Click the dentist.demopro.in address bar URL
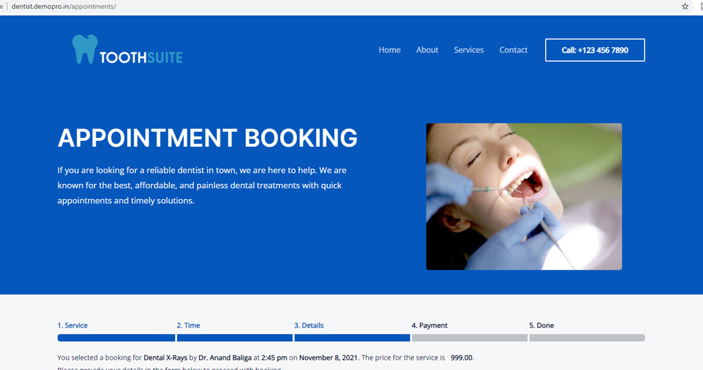Image resolution: width=703 pixels, height=370 pixels. (x=64, y=6)
